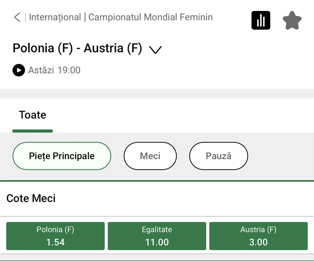The height and width of the screenshot is (261, 314).
Task: Collapse the Cote Meci section
Action: point(31,198)
